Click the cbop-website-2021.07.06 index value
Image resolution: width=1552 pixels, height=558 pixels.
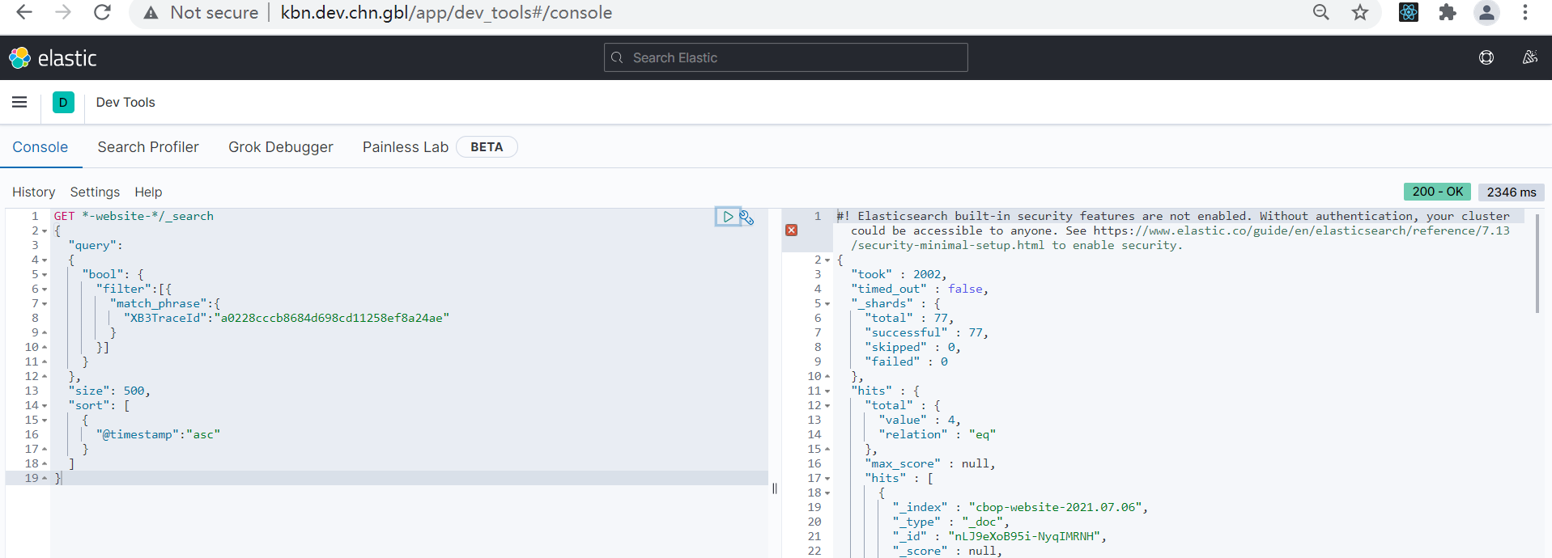pos(1055,507)
